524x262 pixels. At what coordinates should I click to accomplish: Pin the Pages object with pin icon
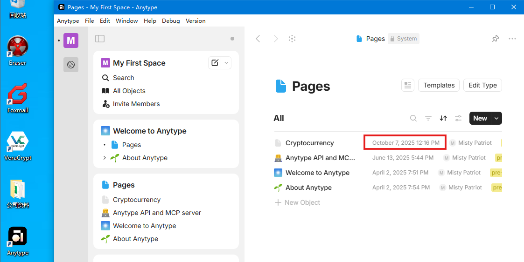[496, 39]
